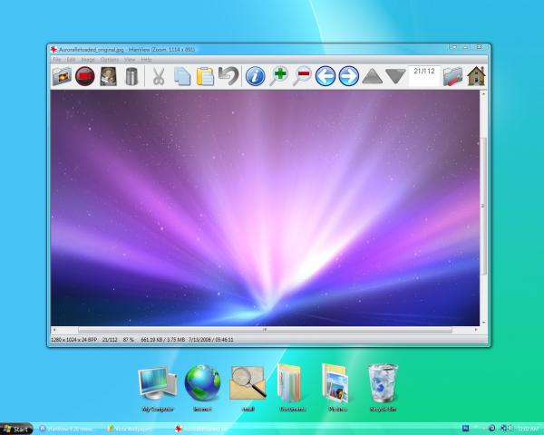Image resolution: width=544 pixels, height=435 pixels.
Task: Go to the next image in folder
Action: [x=349, y=76]
